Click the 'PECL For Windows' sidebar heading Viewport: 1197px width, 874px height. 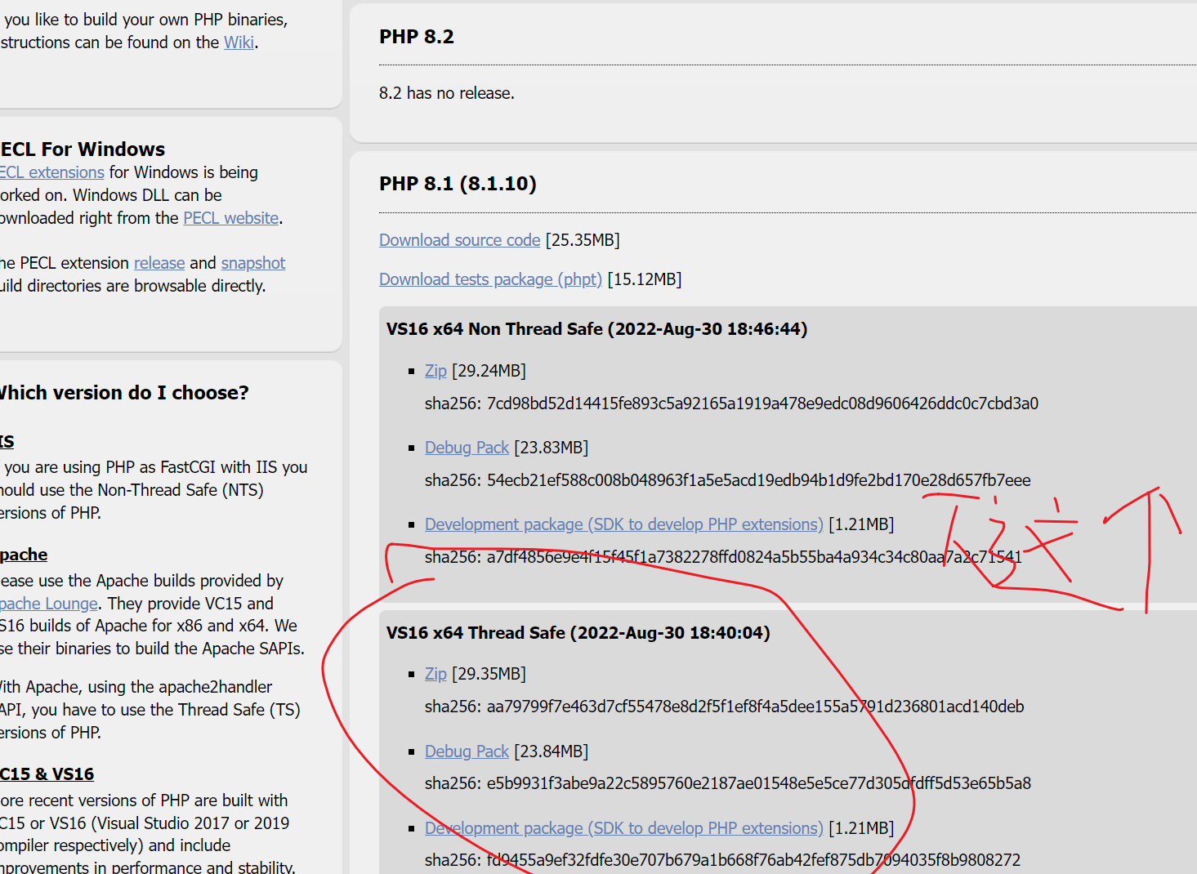tap(83, 149)
